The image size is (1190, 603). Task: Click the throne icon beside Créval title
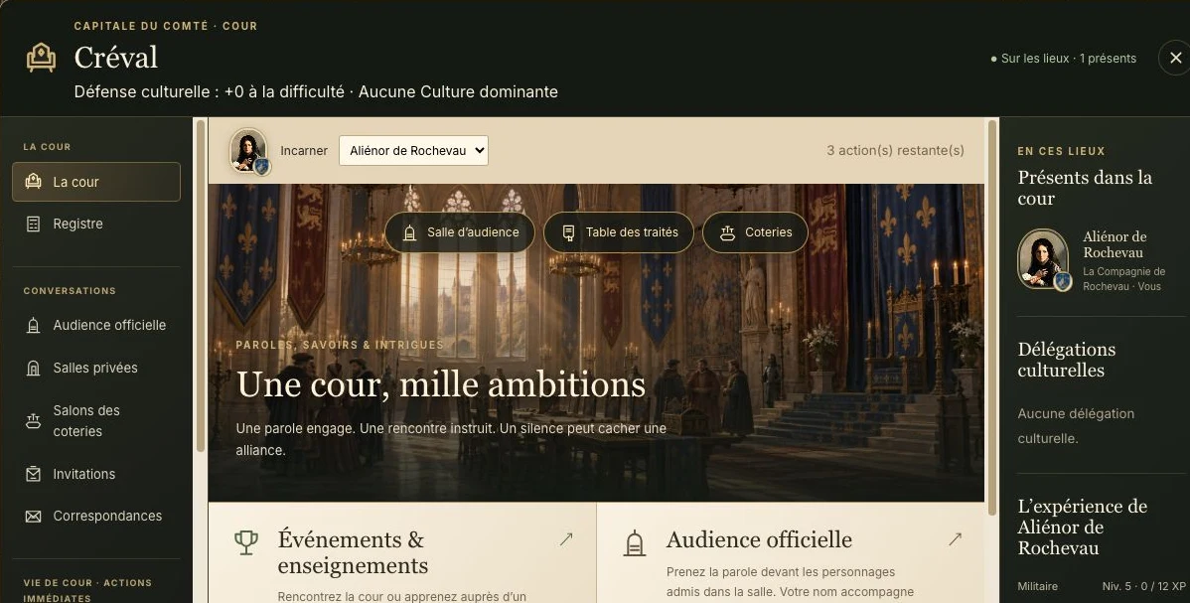coord(41,58)
